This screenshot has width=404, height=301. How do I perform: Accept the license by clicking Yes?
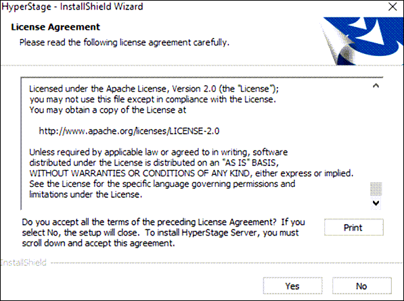tap(292, 286)
